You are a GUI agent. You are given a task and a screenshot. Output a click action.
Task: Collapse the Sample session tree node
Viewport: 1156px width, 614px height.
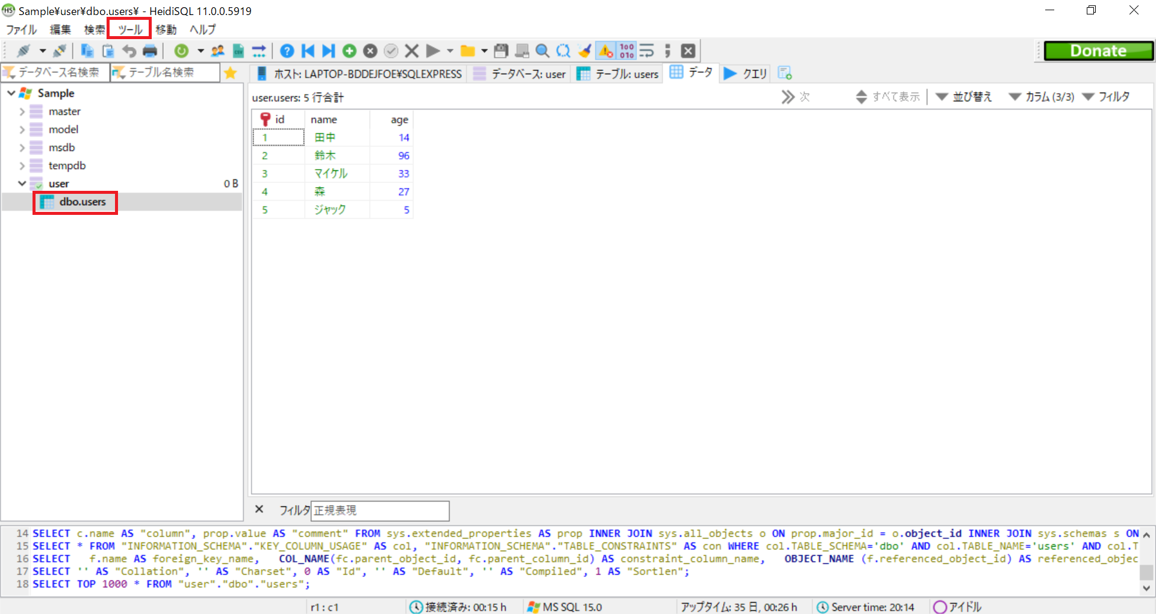click(x=11, y=93)
